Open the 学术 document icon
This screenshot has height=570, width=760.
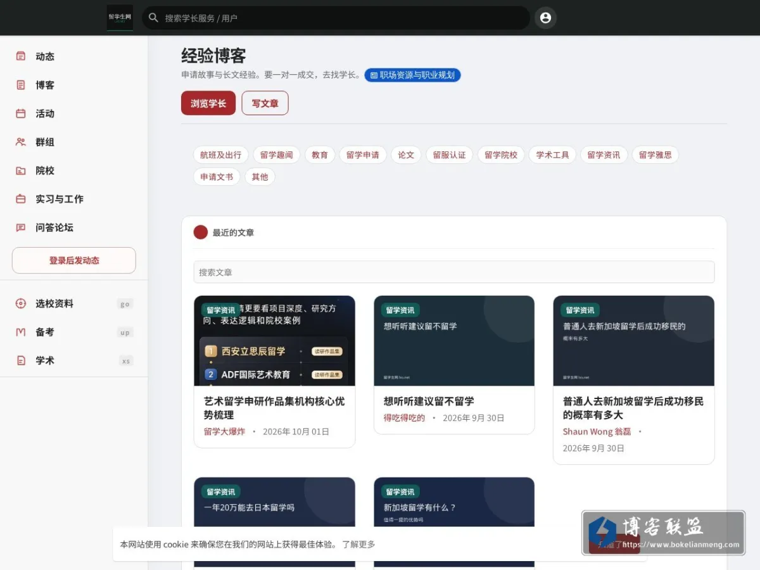point(21,360)
